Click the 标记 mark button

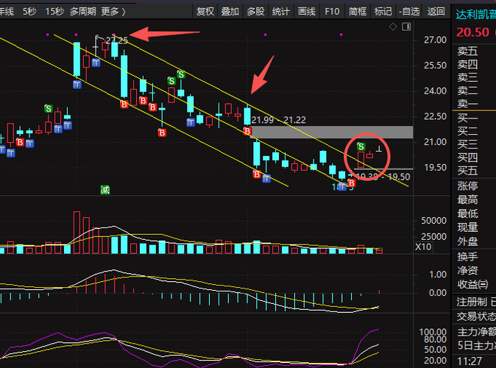tap(383, 12)
